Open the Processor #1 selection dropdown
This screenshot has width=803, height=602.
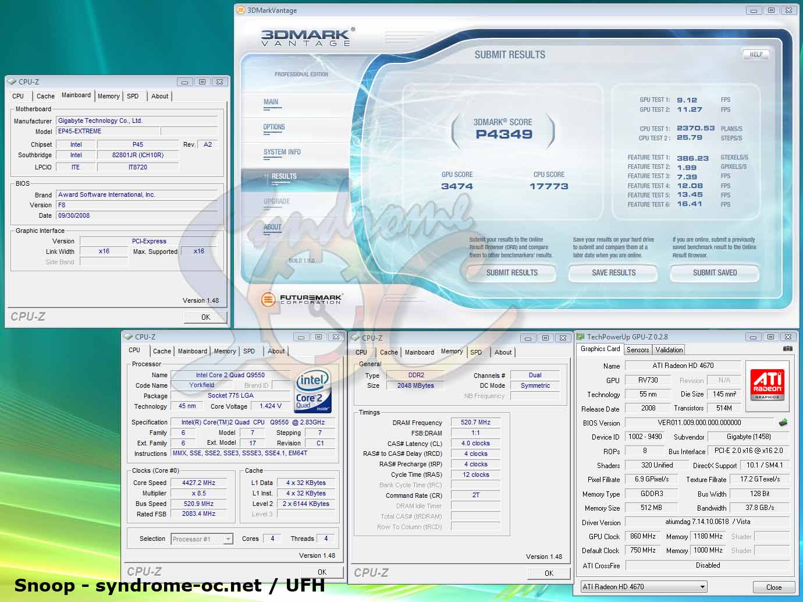[x=202, y=539]
